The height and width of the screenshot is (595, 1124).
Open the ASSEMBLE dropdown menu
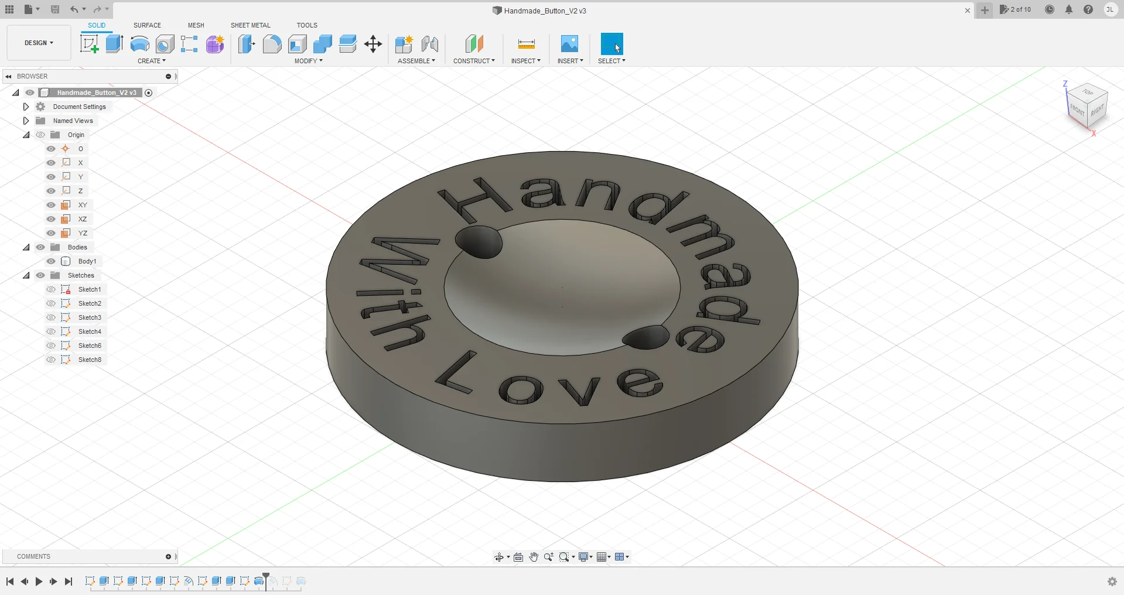point(416,61)
